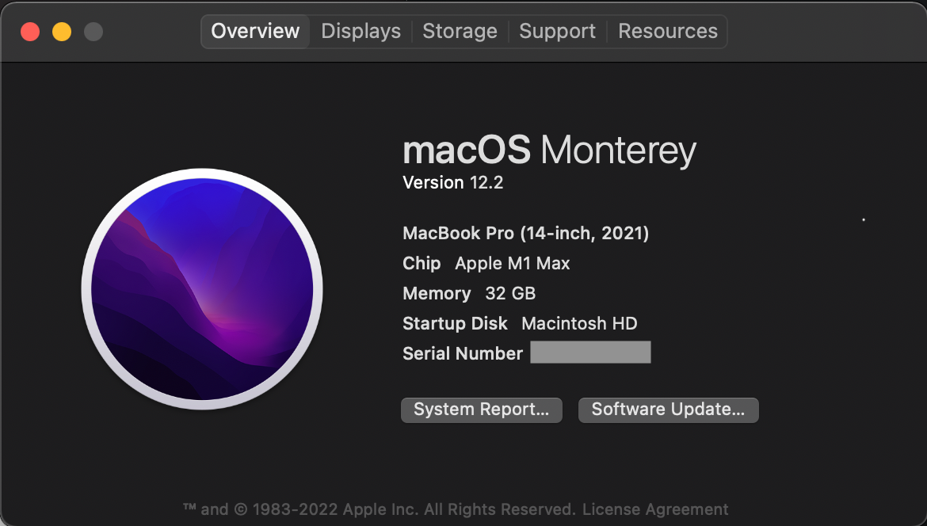Select MacBook Pro (14-inch, 2021) text
The width and height of the screenshot is (927, 526).
point(525,234)
